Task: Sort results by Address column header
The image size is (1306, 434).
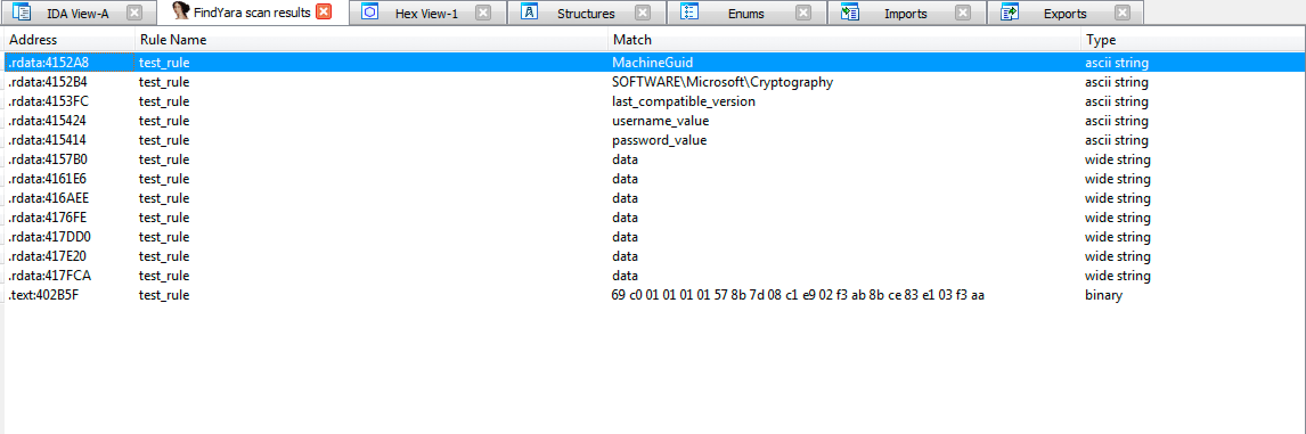Action: pos(33,40)
